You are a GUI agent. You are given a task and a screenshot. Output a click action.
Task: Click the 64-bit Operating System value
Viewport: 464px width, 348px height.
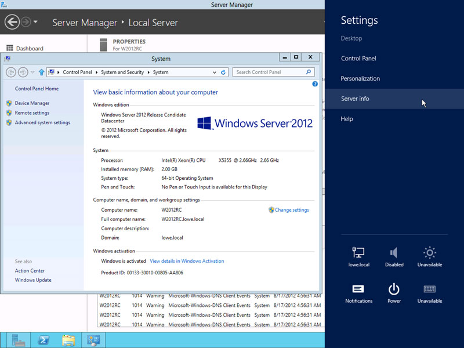pos(187,178)
